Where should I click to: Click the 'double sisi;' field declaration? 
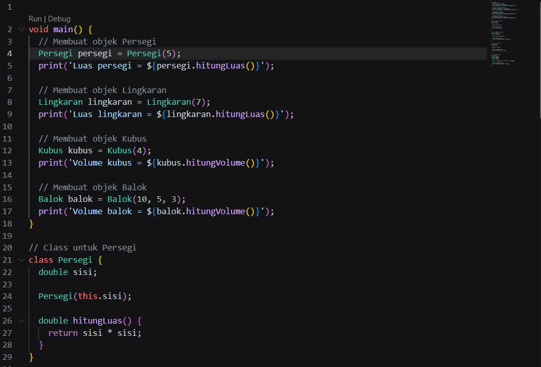coord(67,272)
